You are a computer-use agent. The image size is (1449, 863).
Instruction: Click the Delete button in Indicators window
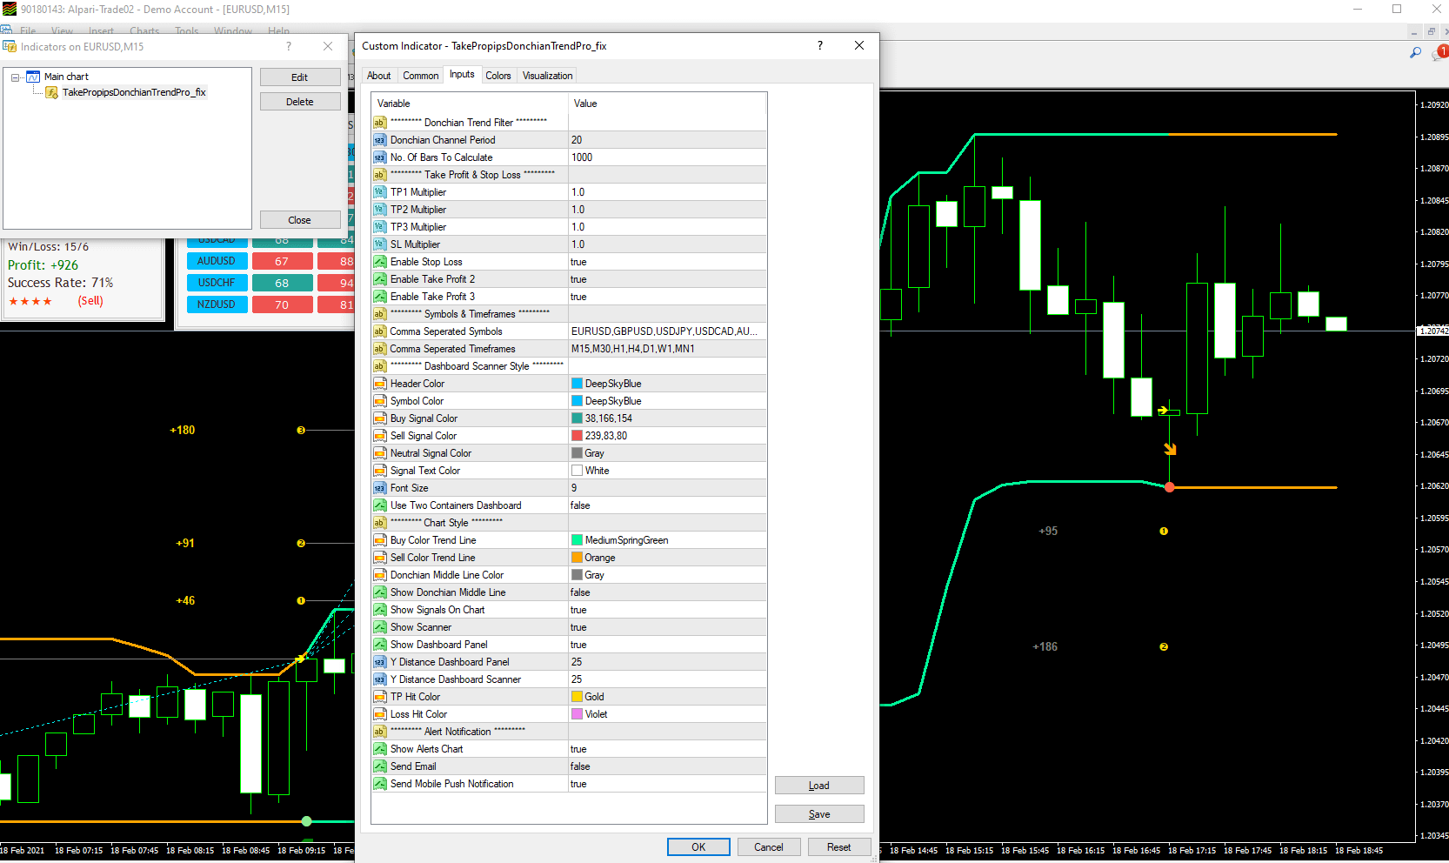tap(300, 102)
